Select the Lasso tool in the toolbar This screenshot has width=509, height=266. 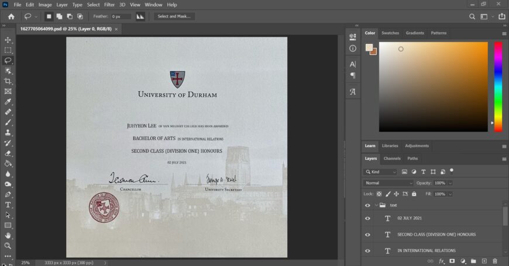[x=8, y=61]
